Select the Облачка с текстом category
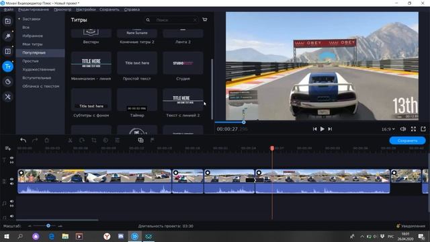 pyautogui.click(x=40, y=86)
